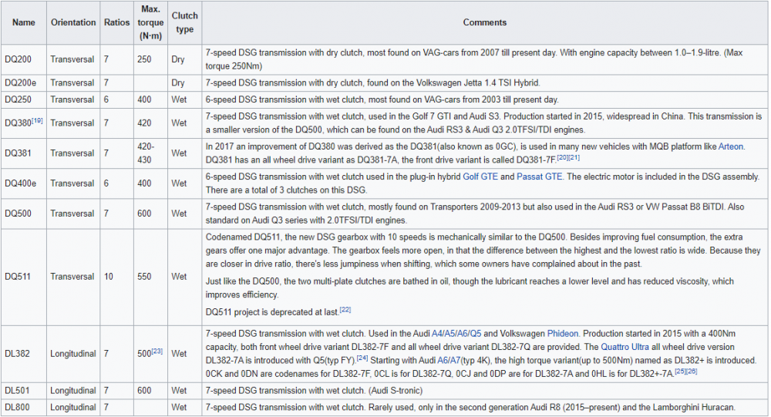This screenshot has height=417, width=771.
Task: Select the DQ200 name cell
Action: (24, 59)
